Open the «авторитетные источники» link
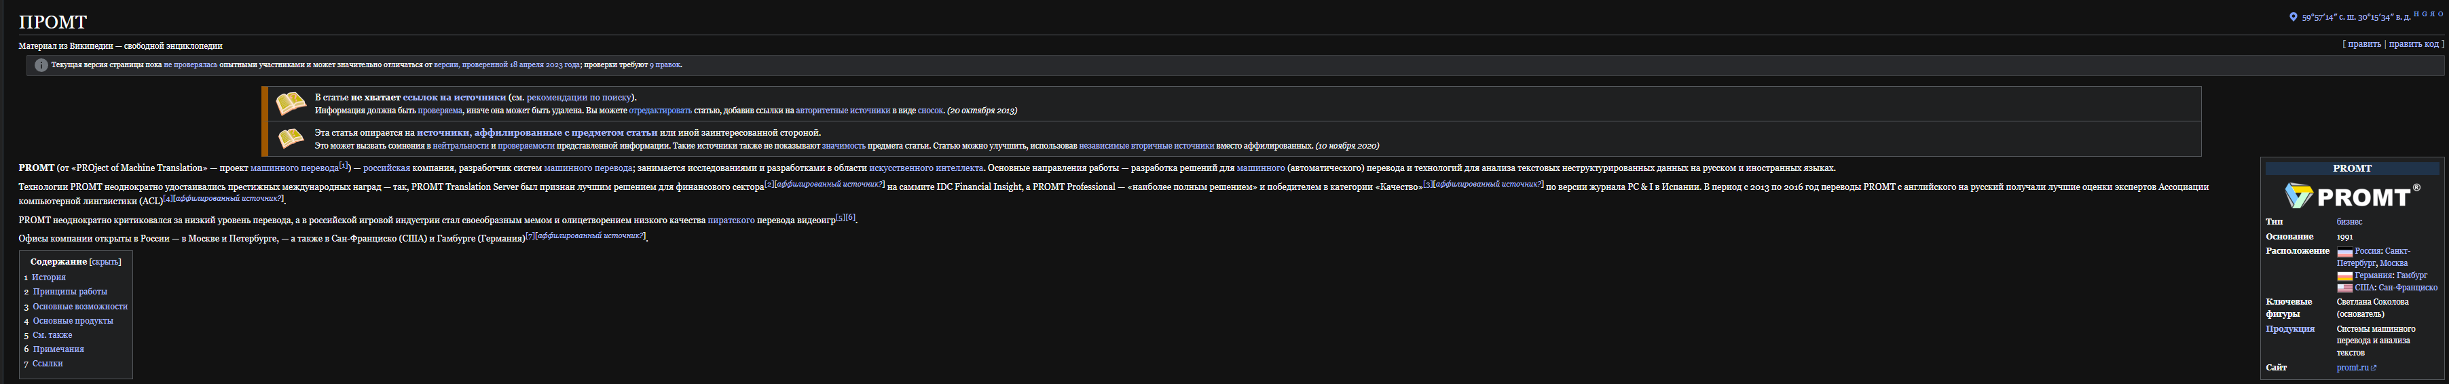Viewport: 2449px width, 384px height. pos(843,111)
